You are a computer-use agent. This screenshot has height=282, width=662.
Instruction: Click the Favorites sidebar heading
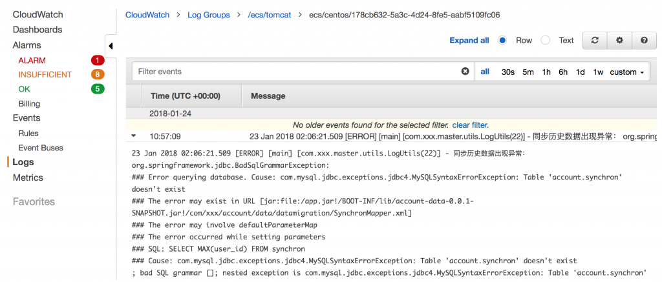[x=34, y=202]
